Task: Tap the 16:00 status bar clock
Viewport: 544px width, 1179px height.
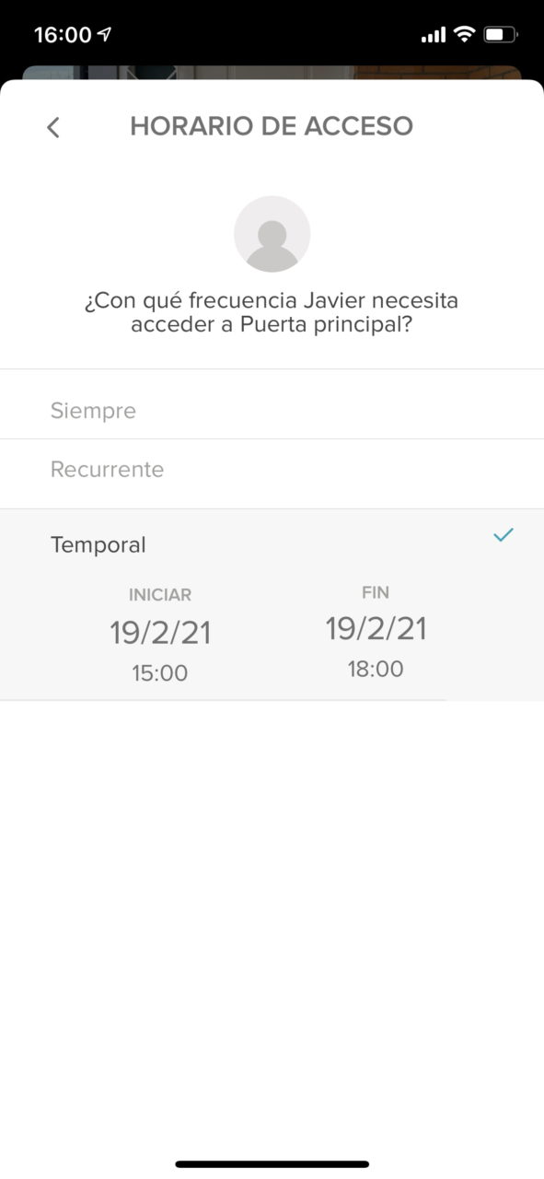Action: click(63, 35)
